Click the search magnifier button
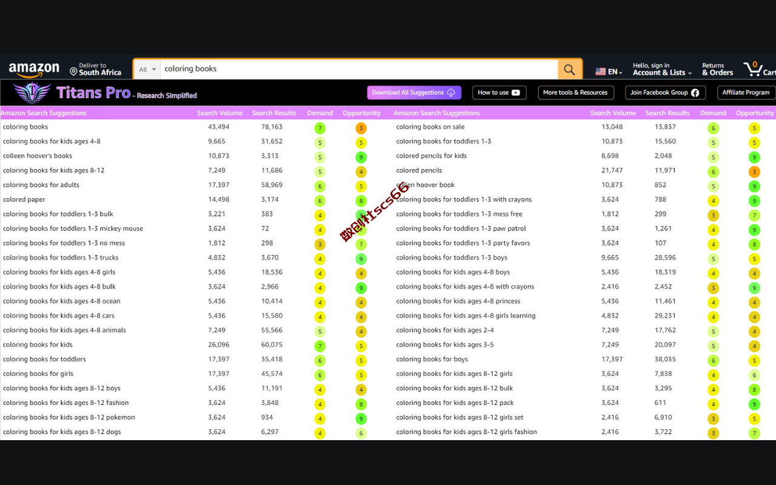 tap(569, 69)
